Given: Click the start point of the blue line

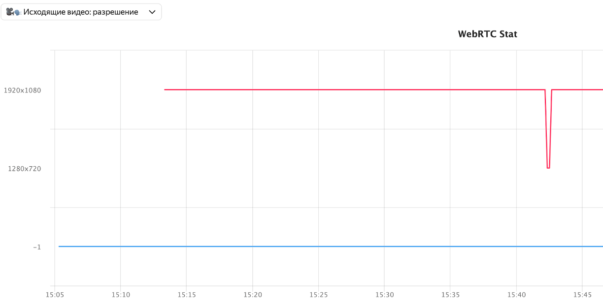Looking at the screenshot, I should click(x=59, y=246).
